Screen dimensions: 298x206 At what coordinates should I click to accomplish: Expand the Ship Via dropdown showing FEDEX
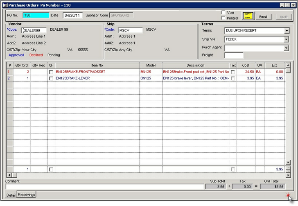[287, 40]
